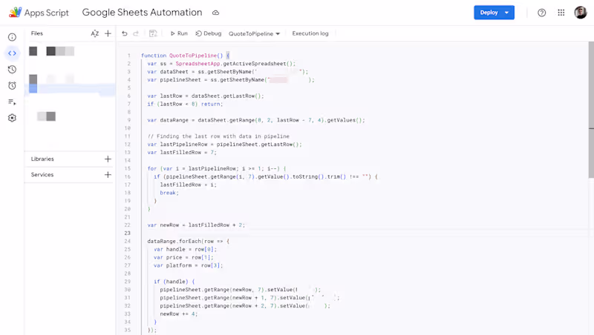This screenshot has height=335, width=594.
Task: Open the Overview page in sidebar
Action: pyautogui.click(x=12, y=37)
